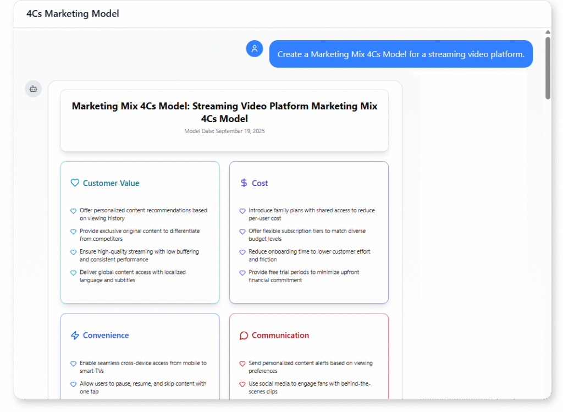This screenshot has height=412, width=563.
Task: Select the lightning bullet before seamless cross-device access
Action: [x=73, y=364]
